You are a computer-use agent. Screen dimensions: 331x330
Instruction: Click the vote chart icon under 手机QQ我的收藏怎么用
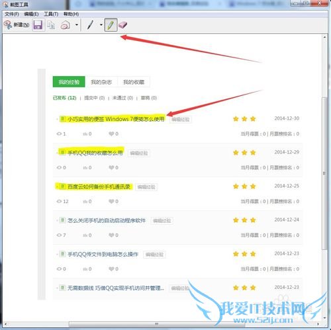click(85, 168)
